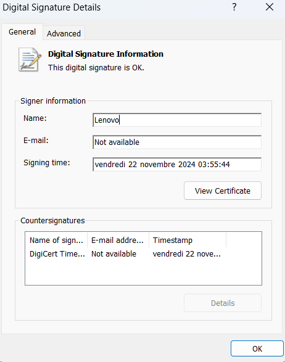The width and height of the screenshot is (285, 362).
Task: Click empty area of countersignatures list
Action: [143, 273]
